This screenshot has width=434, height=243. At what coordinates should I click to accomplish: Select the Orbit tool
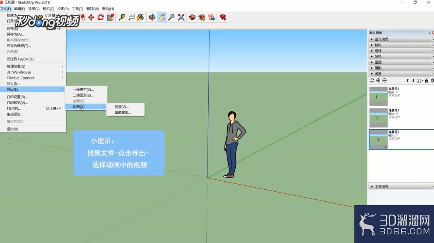tap(152, 17)
